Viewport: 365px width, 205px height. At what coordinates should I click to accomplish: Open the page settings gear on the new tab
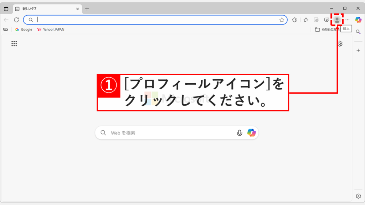pyautogui.click(x=340, y=43)
